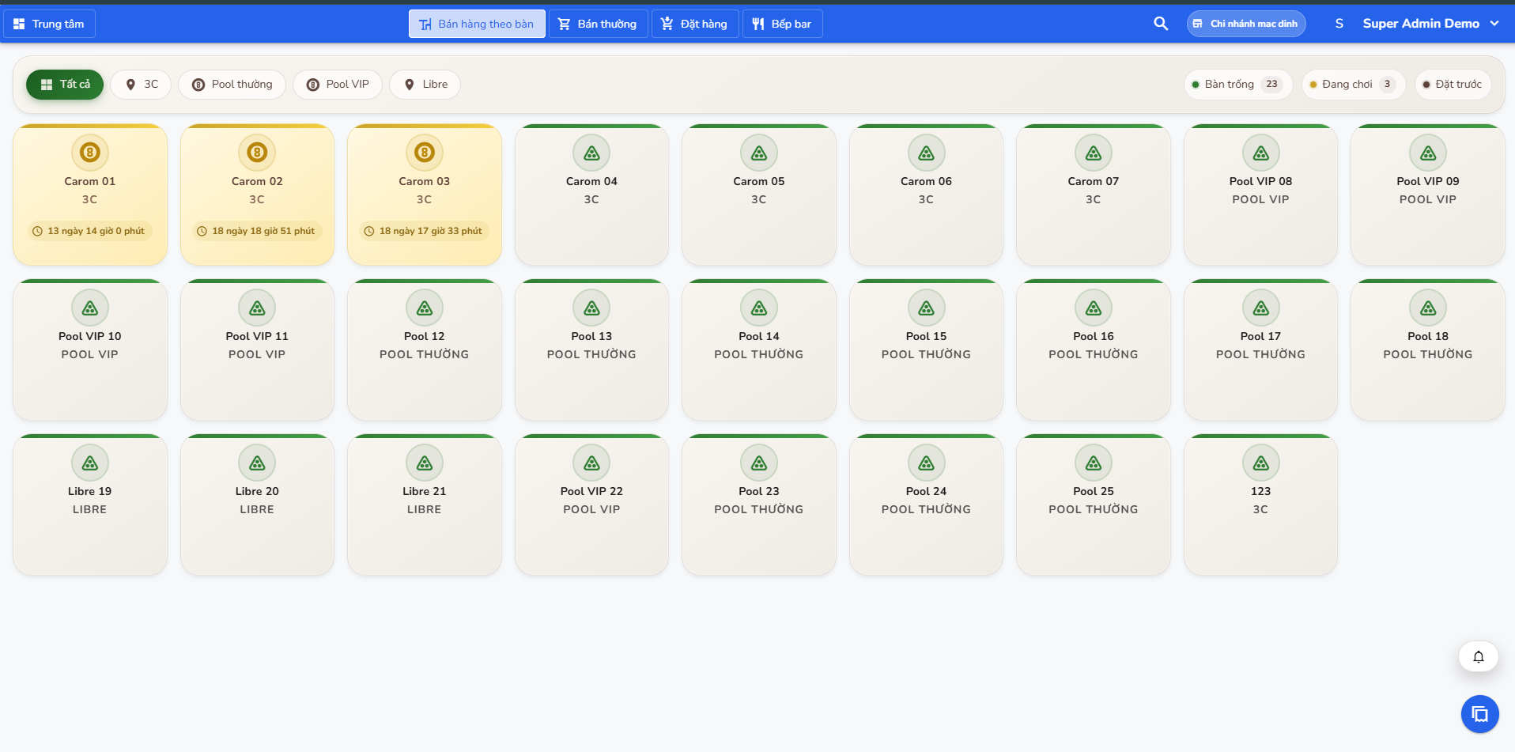This screenshot has width=1515, height=752.
Task: Click the 13 ngày 14 giờ 0 phút timer
Action: (89, 231)
